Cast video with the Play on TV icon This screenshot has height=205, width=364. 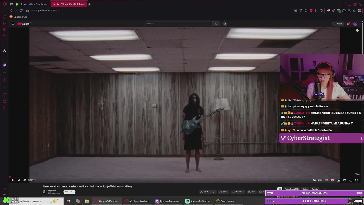351,180
